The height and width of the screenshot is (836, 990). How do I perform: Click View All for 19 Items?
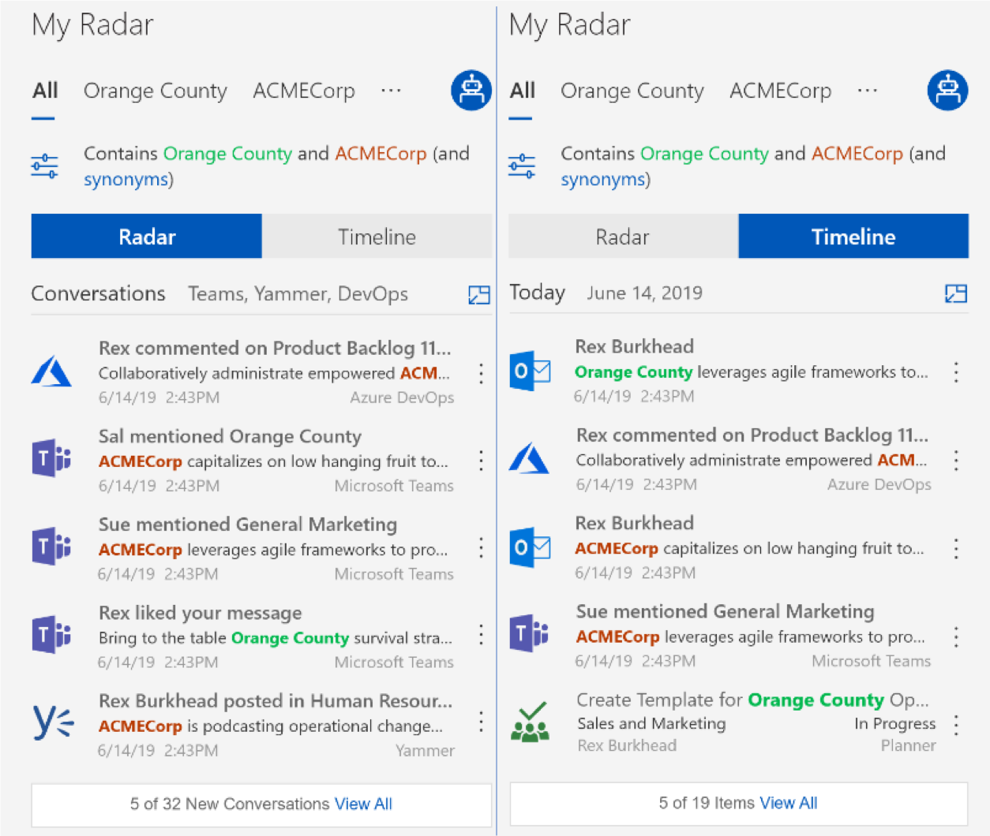coord(788,803)
